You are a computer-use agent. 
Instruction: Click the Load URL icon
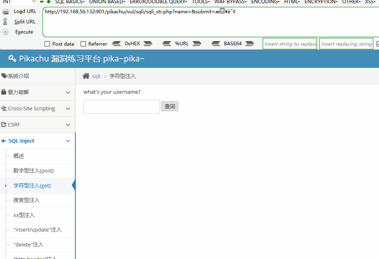5,11
